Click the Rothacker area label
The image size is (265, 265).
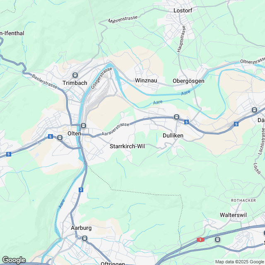coord(243,200)
